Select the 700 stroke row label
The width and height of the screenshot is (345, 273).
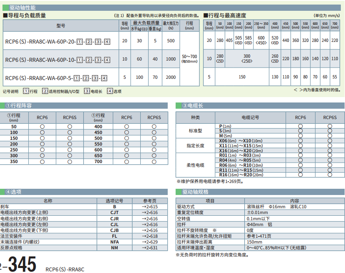[98, 162]
